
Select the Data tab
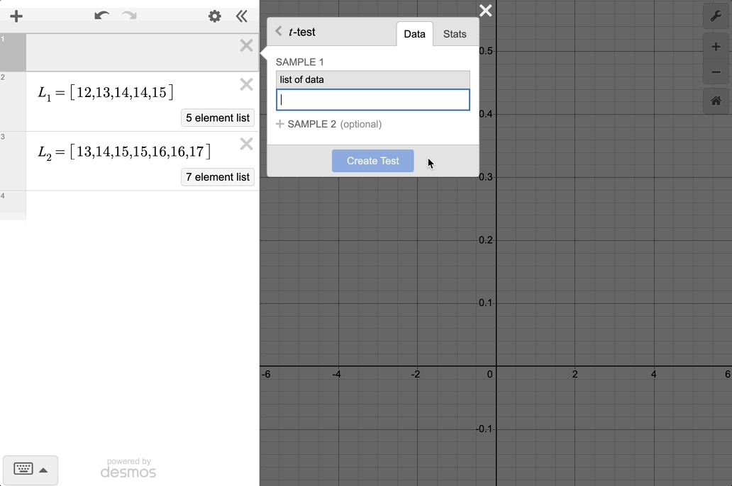pos(414,34)
